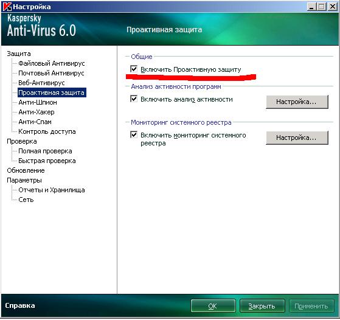Open Настройка button for activity analysis
Image resolution: width=340 pixels, height=320 pixels.
click(297, 102)
